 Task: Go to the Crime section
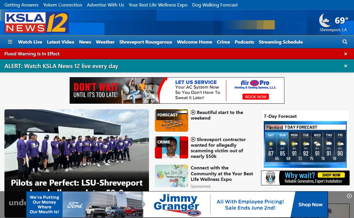click(223, 42)
